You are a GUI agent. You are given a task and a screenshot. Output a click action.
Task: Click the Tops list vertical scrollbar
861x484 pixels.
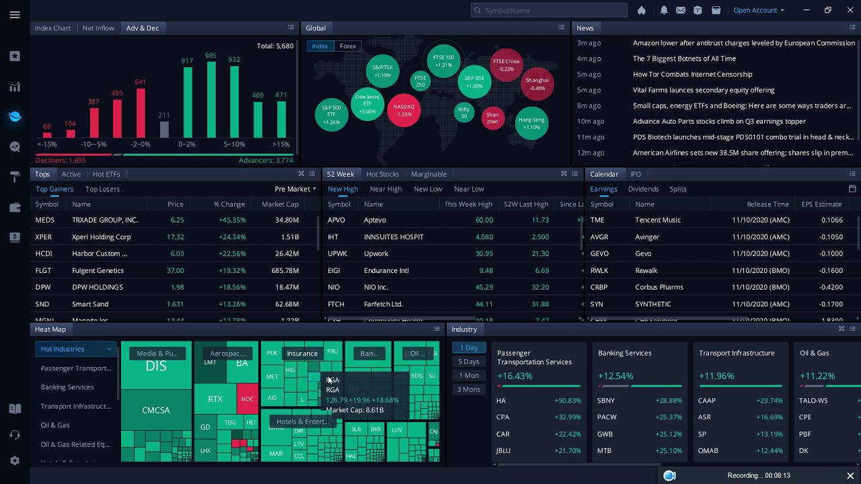click(318, 232)
